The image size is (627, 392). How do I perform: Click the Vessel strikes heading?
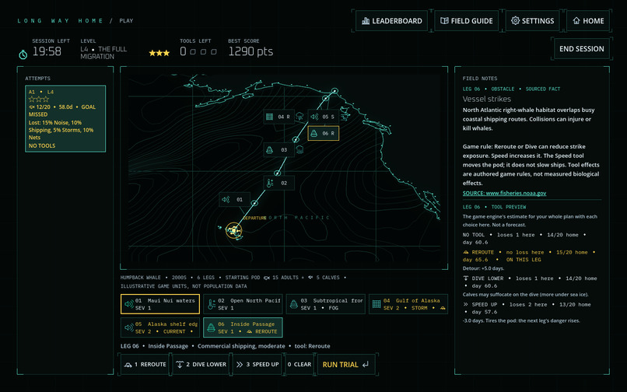tap(487, 99)
